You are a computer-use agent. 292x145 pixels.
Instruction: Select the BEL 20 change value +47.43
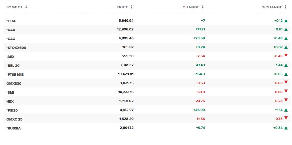click(x=199, y=65)
